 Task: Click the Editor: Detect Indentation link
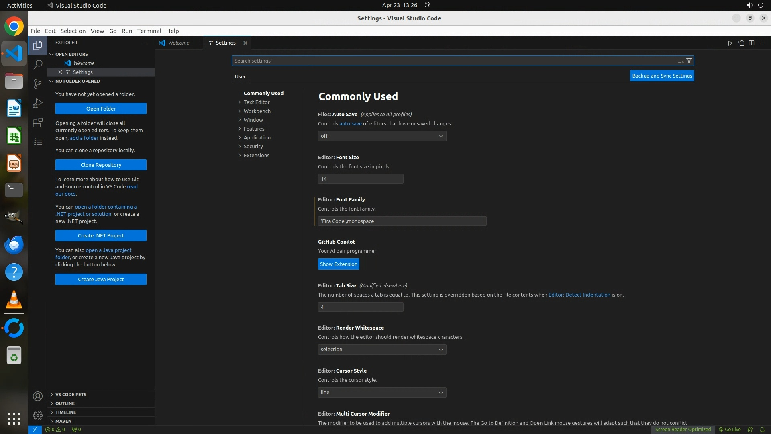point(579,295)
